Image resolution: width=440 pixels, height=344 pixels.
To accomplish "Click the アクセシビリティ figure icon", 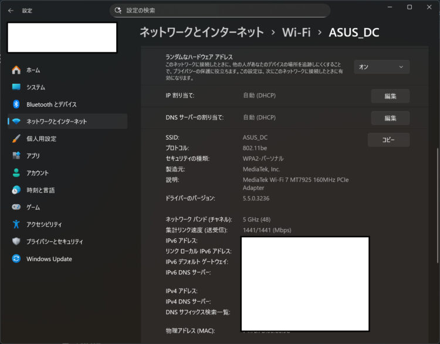I will coord(16,224).
